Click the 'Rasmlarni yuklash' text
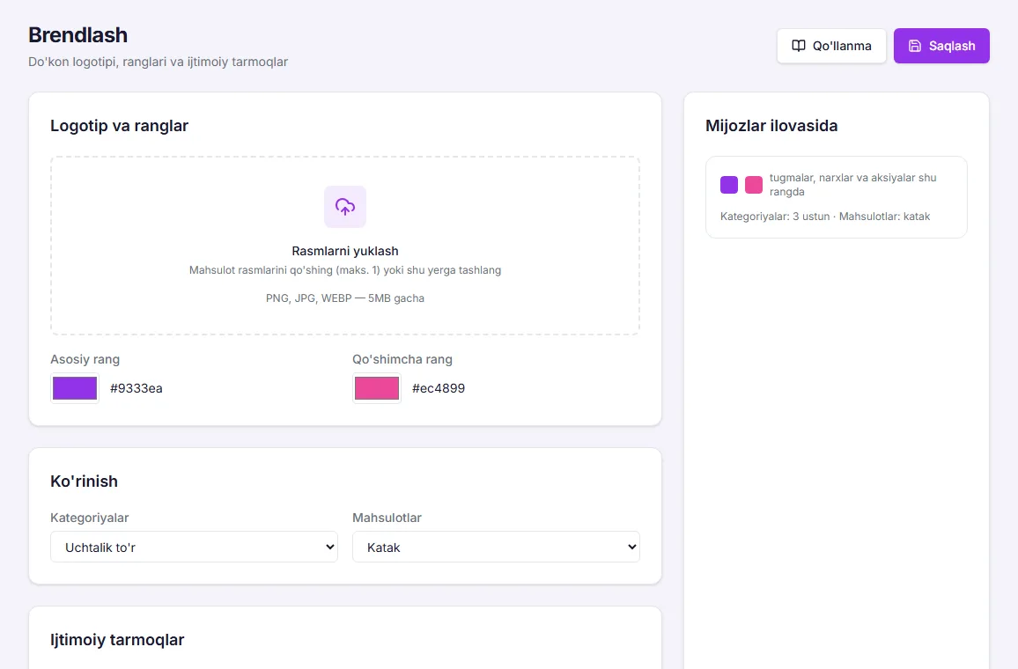 pyautogui.click(x=344, y=251)
